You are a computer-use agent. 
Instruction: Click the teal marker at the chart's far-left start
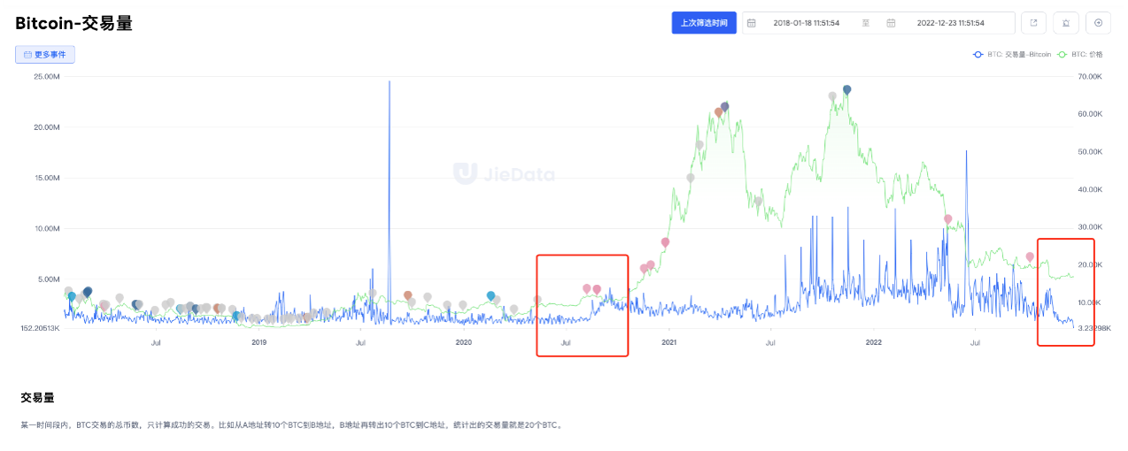(72, 296)
